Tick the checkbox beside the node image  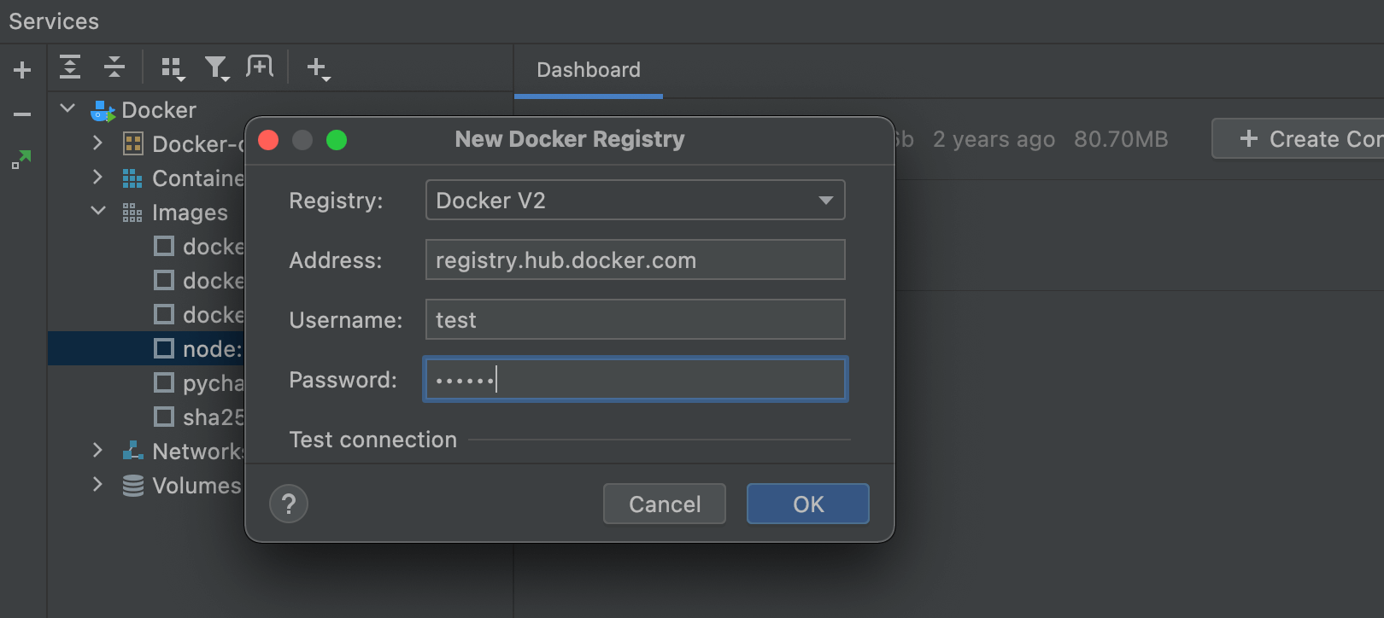pyautogui.click(x=164, y=348)
